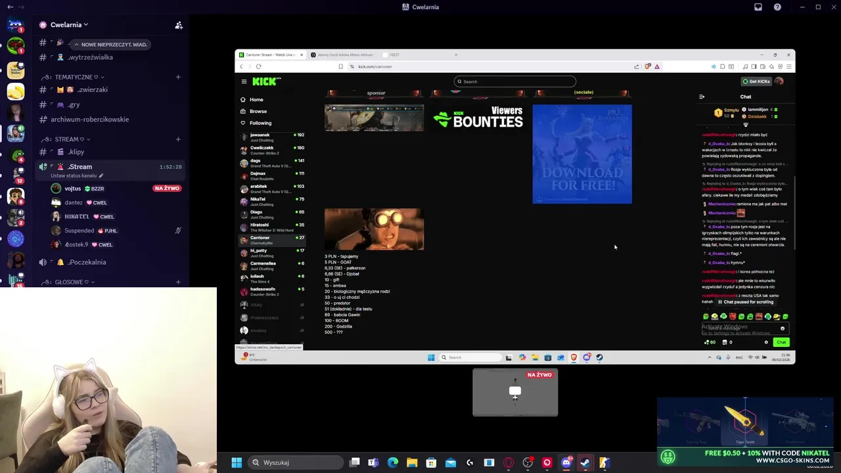Click the Windows Start button on host taskbar
The height and width of the screenshot is (473, 841).
click(237, 462)
